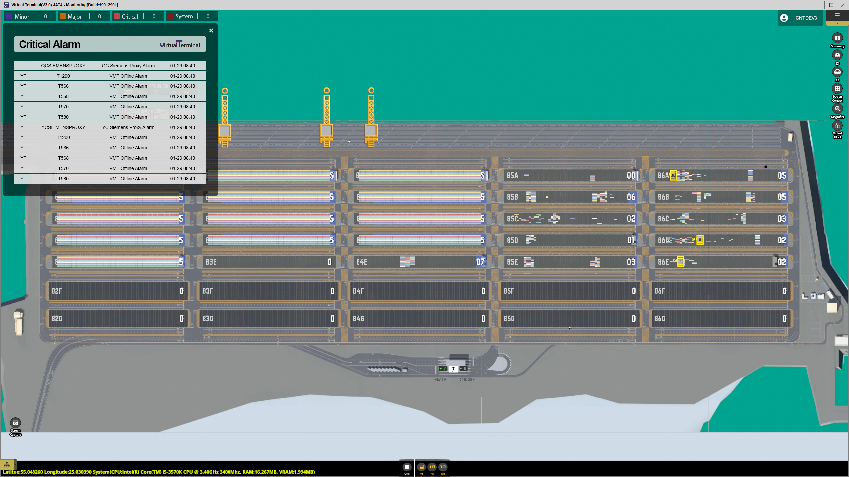Switch to 3D view mode
The image size is (849, 477).
[x=837, y=72]
